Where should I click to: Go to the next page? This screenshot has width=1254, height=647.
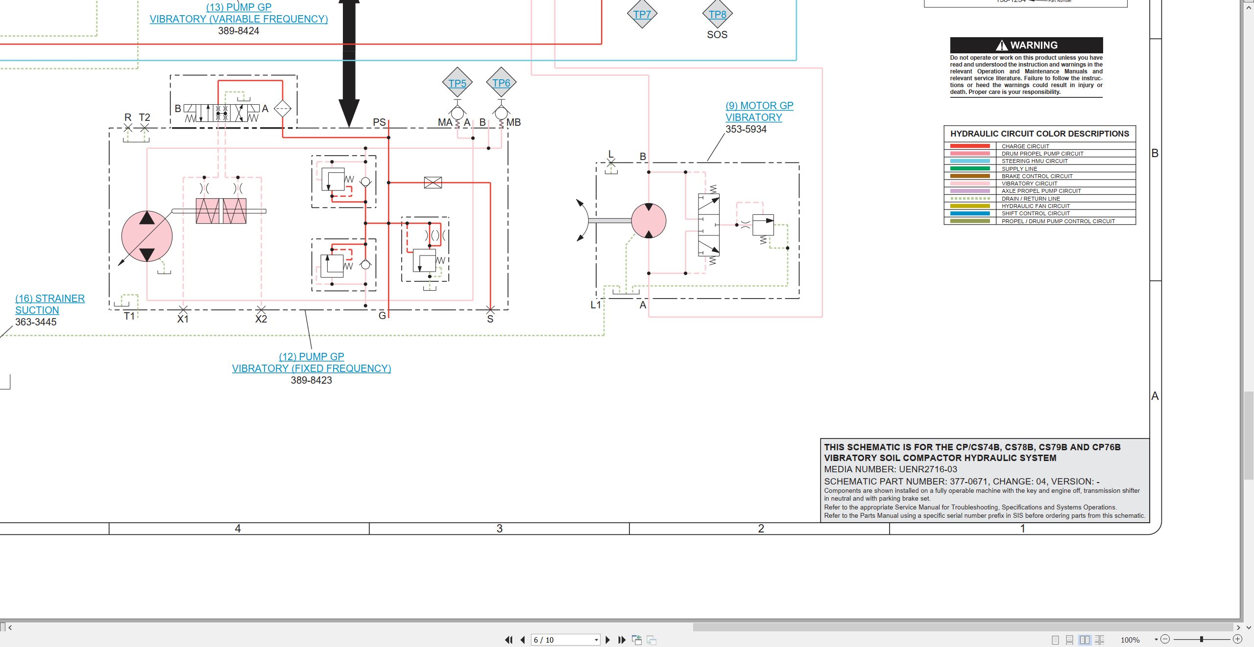tap(608, 640)
